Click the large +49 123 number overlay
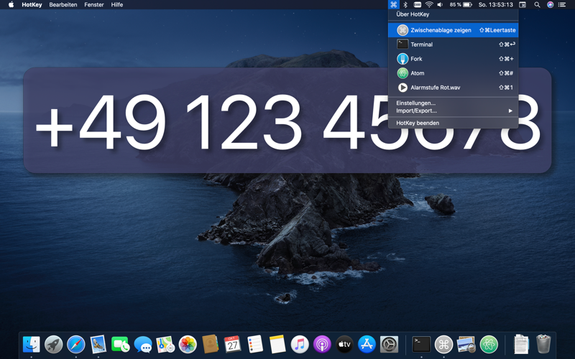 [x=287, y=120]
